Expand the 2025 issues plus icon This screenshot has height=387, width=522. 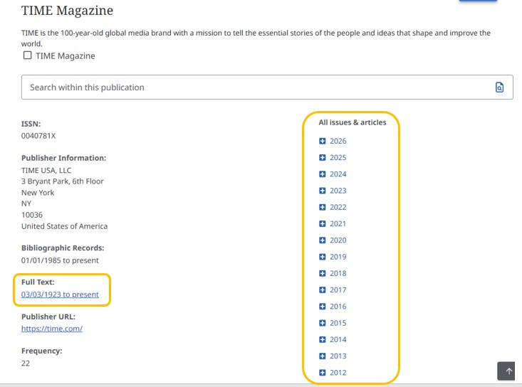click(323, 158)
